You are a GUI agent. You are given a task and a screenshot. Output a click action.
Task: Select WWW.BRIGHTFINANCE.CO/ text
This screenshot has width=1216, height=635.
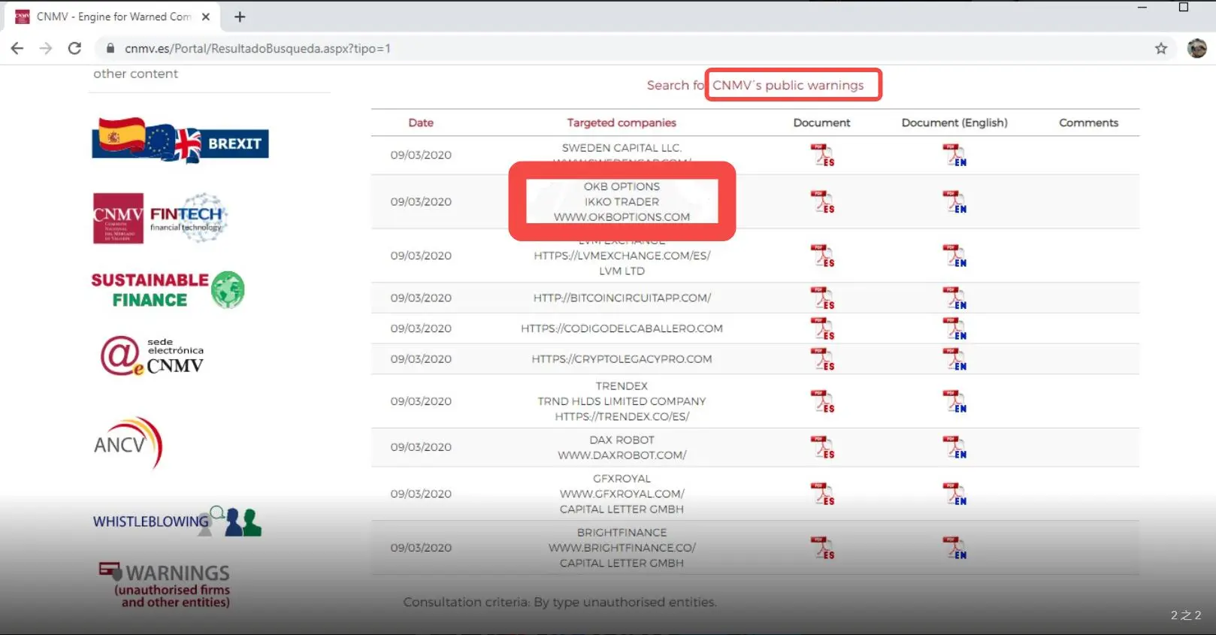[622, 548]
